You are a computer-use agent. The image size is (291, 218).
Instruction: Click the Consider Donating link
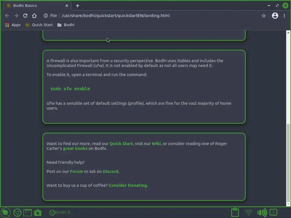(x=128, y=185)
